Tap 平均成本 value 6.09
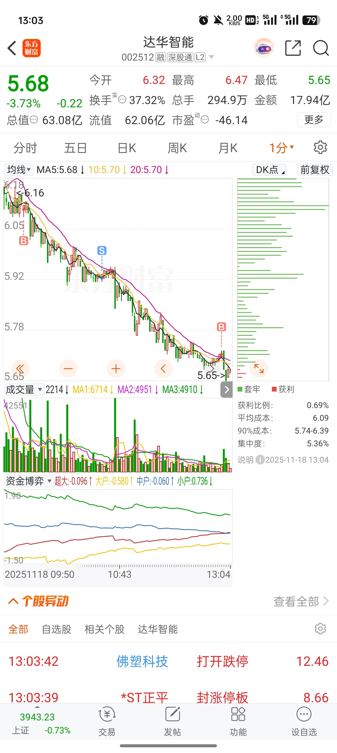 pos(321,418)
